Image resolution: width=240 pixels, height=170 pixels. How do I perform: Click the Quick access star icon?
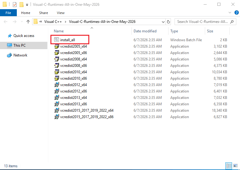tap(10, 36)
